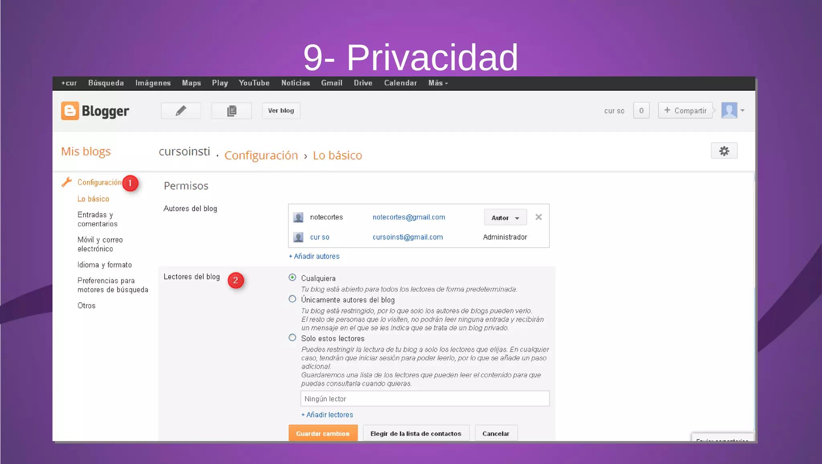Image resolution: width=822 pixels, height=464 pixels.
Task: Open Entradas y comentarios settings
Action: coord(98,220)
